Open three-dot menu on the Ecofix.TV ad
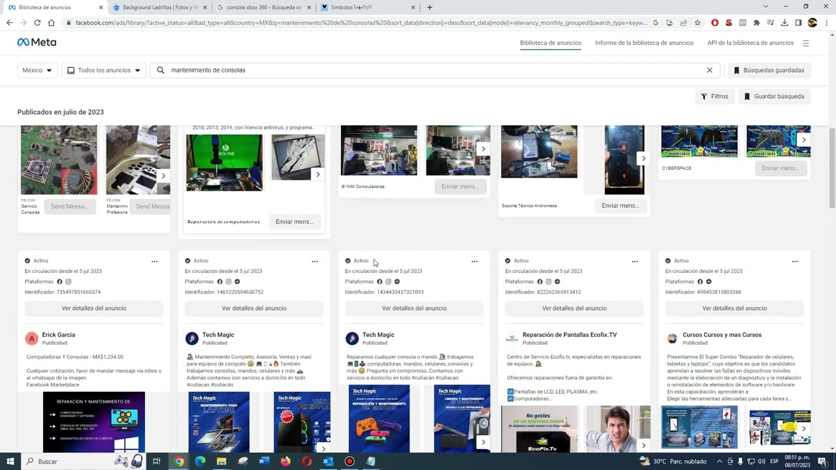Image resolution: width=836 pixels, height=470 pixels. pyautogui.click(x=635, y=261)
